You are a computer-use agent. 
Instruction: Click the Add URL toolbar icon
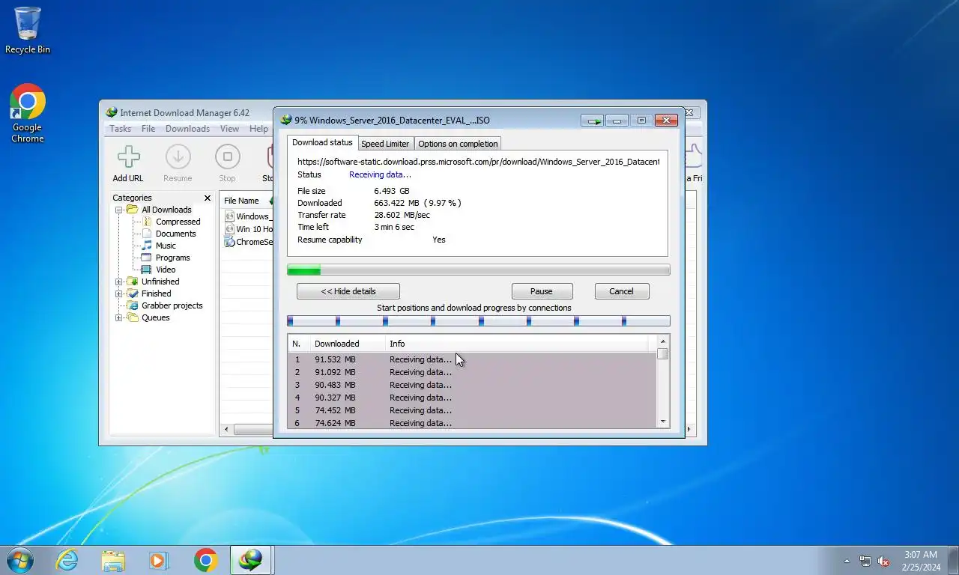click(128, 163)
